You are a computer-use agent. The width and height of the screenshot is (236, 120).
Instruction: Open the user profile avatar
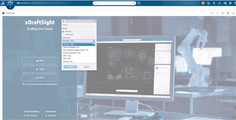click(203, 3)
